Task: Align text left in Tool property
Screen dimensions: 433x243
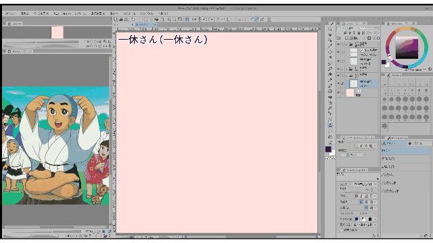Action: [x=361, y=202]
